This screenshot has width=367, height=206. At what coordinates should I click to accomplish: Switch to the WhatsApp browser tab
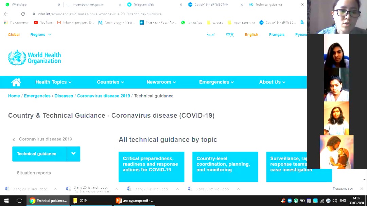(x=31, y=5)
